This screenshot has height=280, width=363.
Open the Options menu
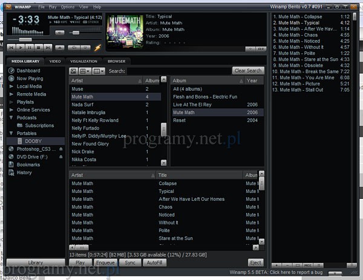click(68, 7)
